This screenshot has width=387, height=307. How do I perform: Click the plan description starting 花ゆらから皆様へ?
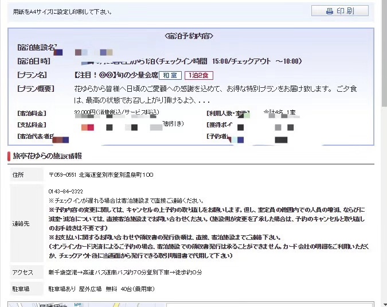(216, 94)
